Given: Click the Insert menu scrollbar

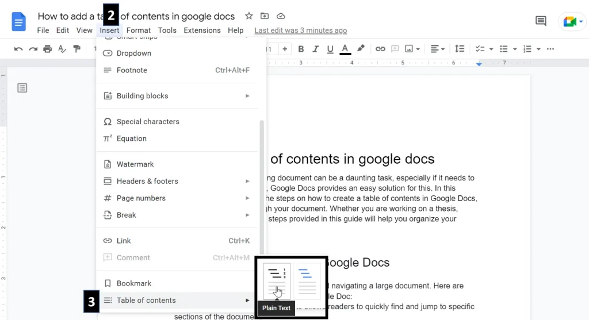Looking at the screenshot, I should 262,187.
